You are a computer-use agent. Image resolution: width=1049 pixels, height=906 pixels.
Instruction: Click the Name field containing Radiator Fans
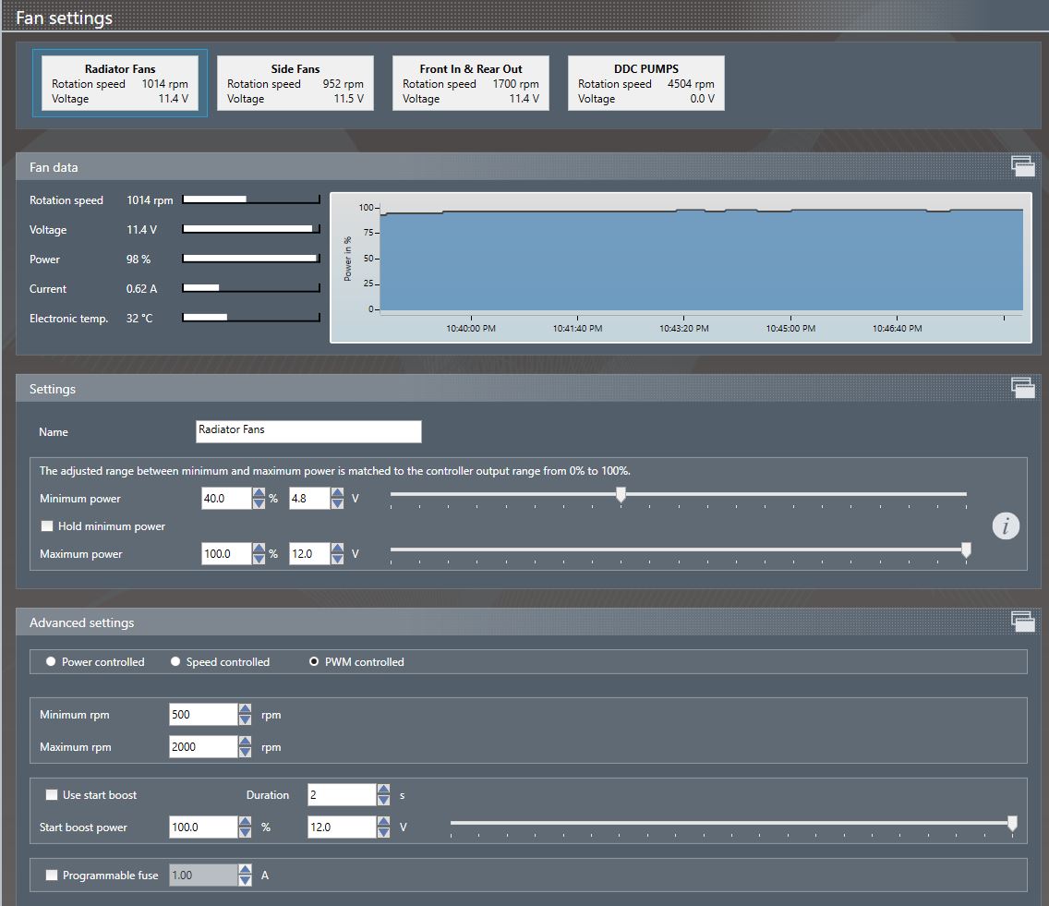pos(308,431)
